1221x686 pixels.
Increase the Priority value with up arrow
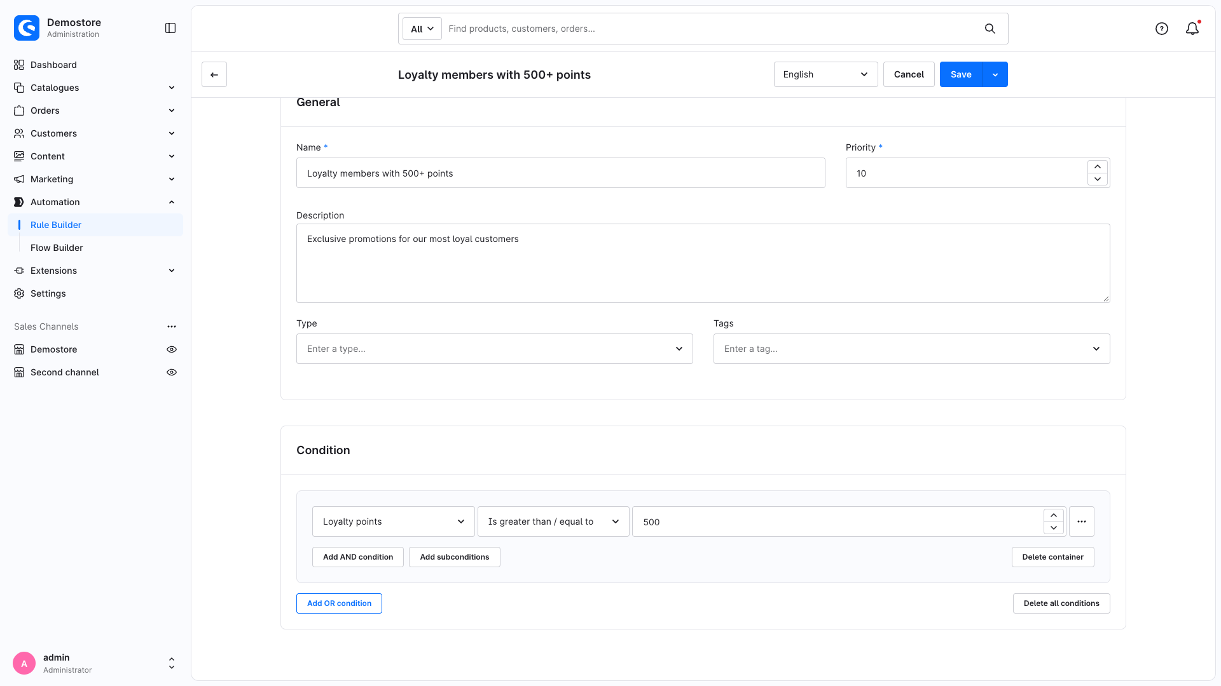(1098, 166)
